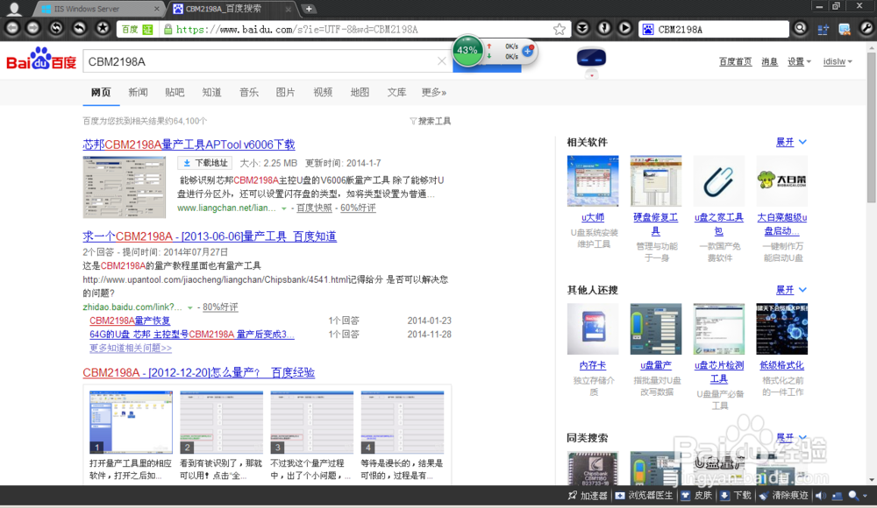
Task: Open result 芯邦CBM2198A量产工具APTool v6006下载
Action: click(189, 145)
